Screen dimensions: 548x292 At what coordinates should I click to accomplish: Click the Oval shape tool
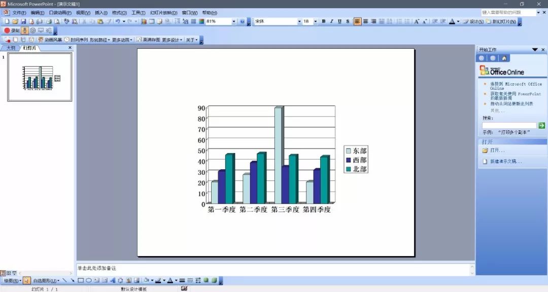click(89, 280)
